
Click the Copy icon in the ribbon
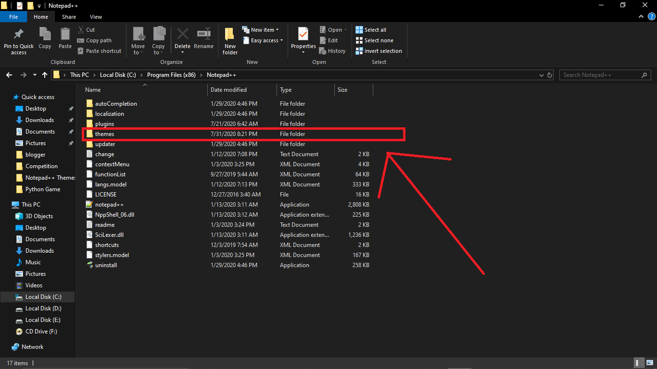pyautogui.click(x=45, y=38)
